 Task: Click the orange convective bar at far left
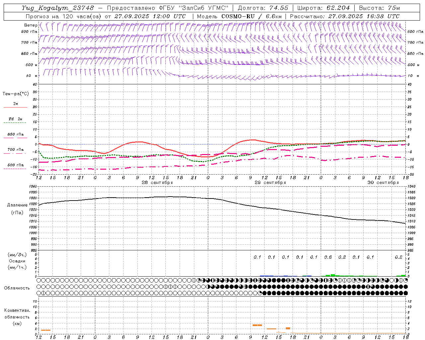[x=45, y=330]
